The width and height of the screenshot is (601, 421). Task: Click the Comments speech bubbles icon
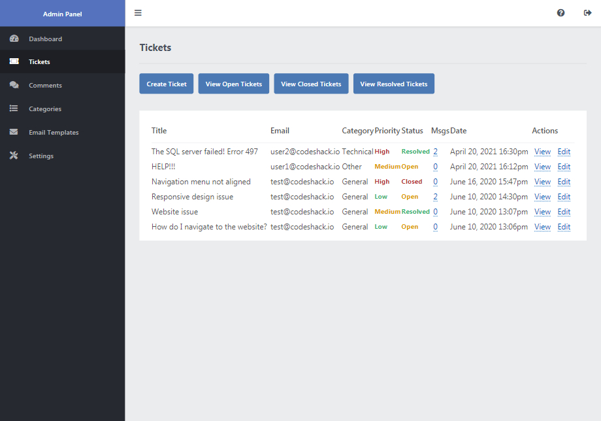(14, 85)
